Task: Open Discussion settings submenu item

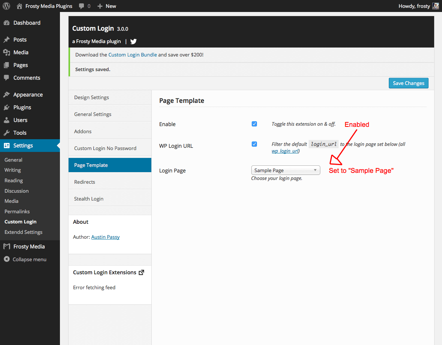Action: 16,191
